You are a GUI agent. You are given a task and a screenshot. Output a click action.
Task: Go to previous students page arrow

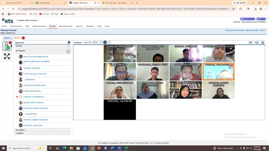[x=101, y=42]
